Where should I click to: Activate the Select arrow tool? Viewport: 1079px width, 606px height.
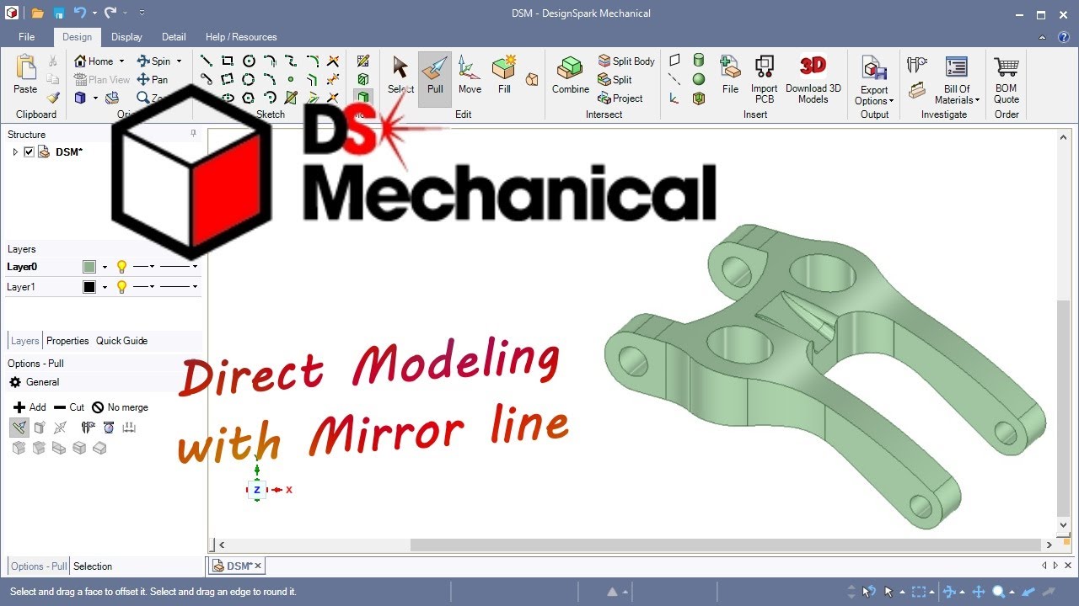tap(400, 76)
